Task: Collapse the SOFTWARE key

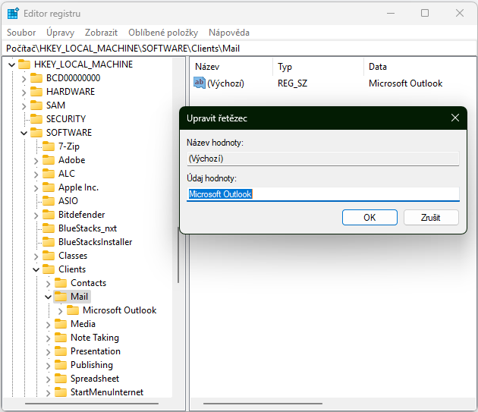Action: (24, 133)
